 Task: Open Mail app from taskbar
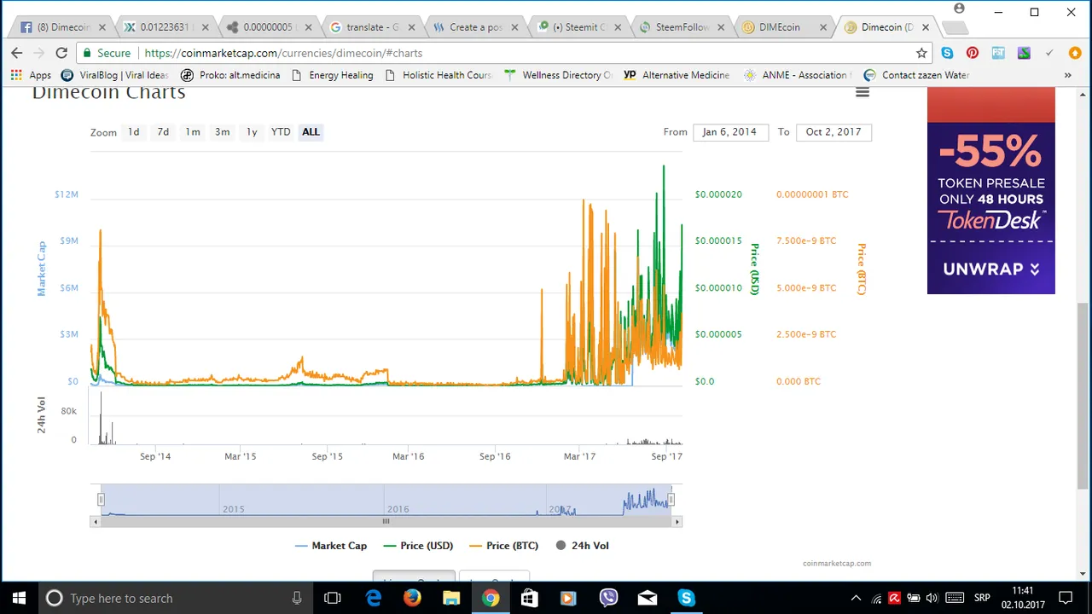[648, 598]
